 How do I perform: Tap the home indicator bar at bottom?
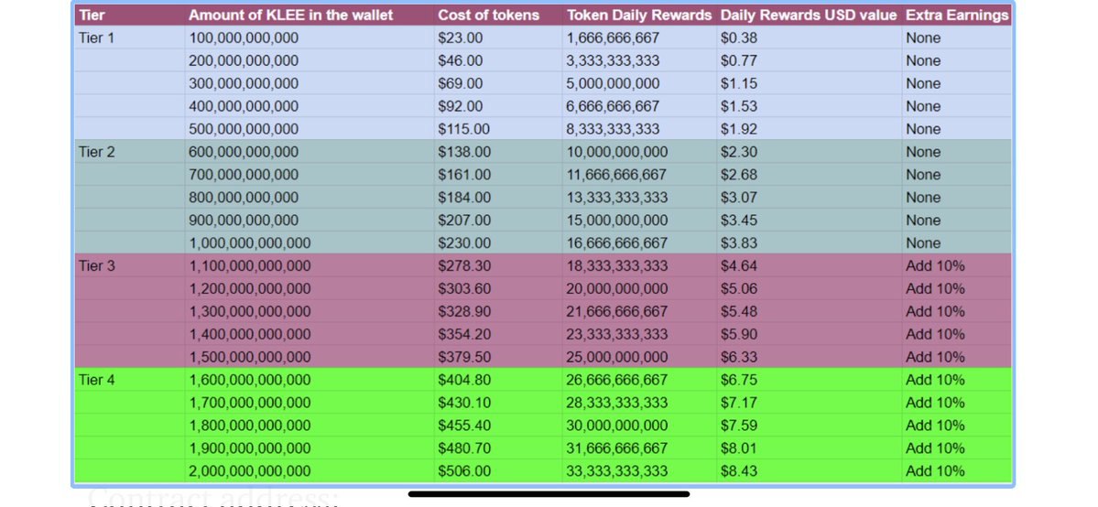549,494
